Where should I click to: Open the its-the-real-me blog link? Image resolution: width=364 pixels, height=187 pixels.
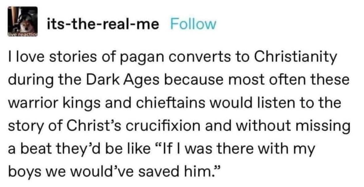pos(102,24)
